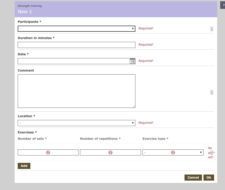Delete the exercise row using trash icon
This screenshot has width=225, height=190.
click(212, 152)
